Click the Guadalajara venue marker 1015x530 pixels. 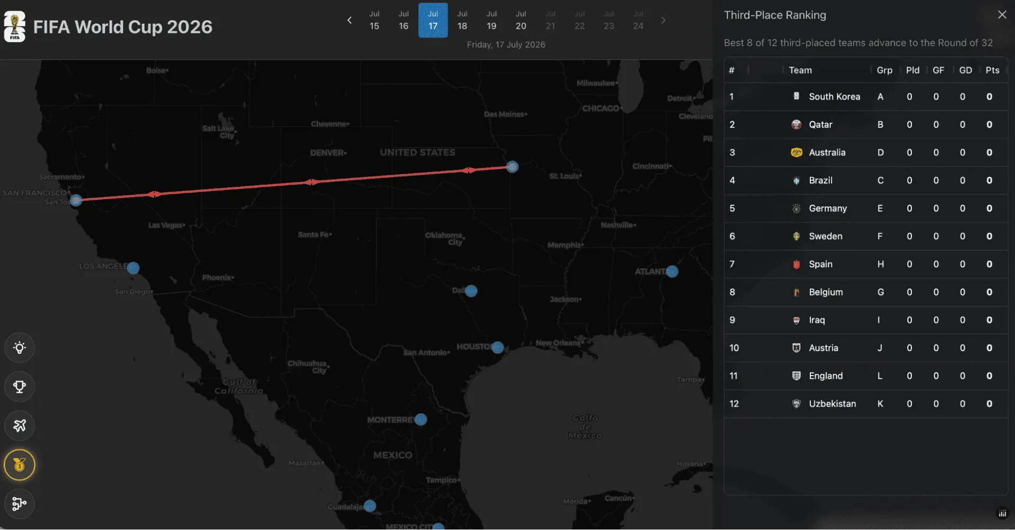coord(370,506)
